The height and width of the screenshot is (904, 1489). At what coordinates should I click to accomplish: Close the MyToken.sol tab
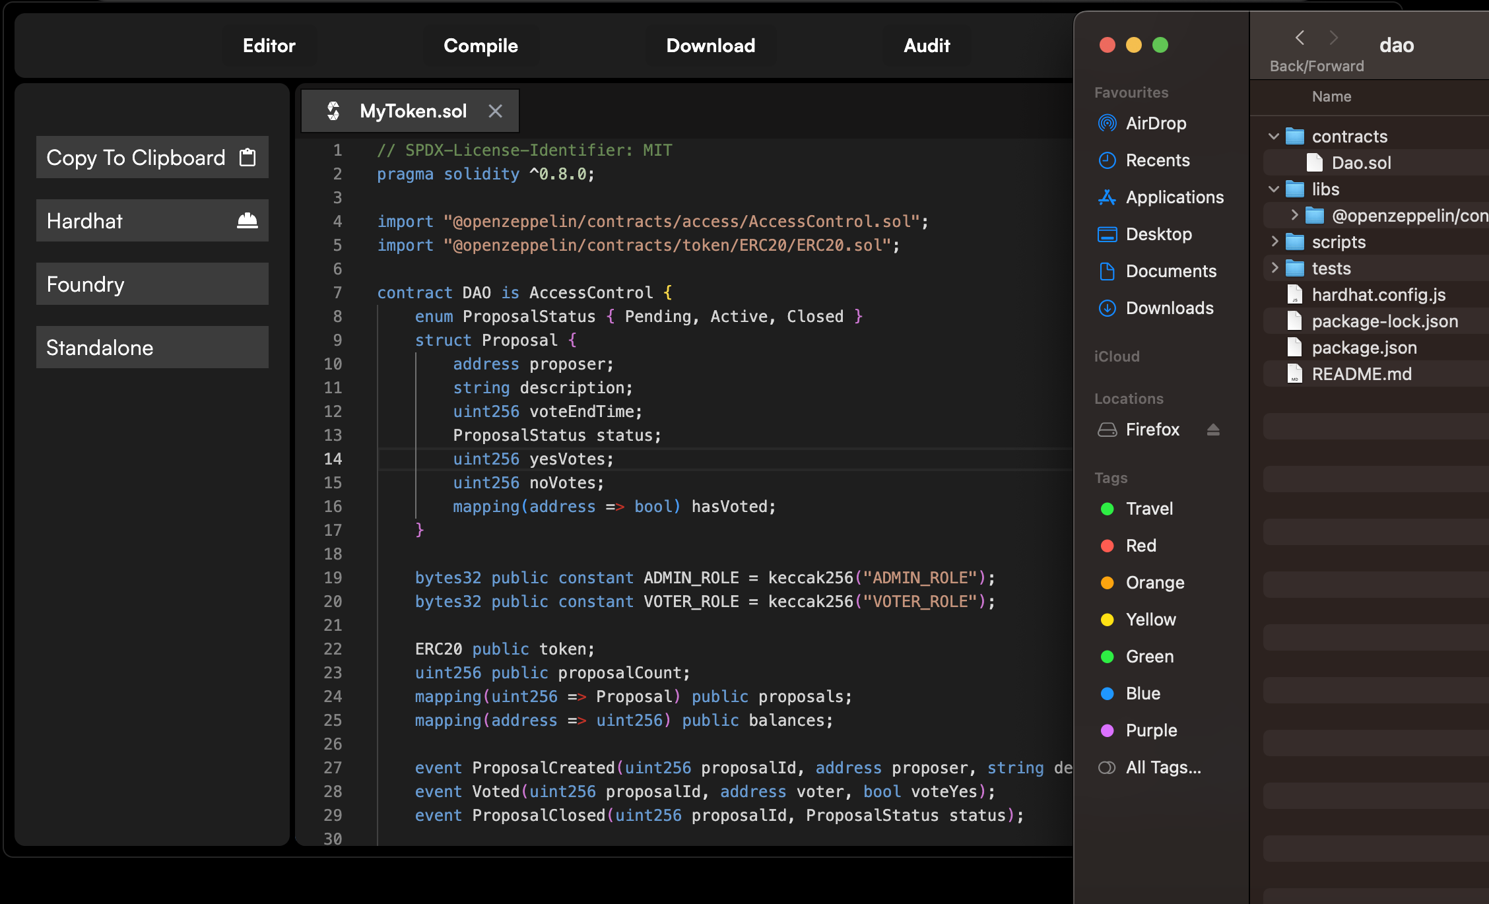pyautogui.click(x=495, y=111)
